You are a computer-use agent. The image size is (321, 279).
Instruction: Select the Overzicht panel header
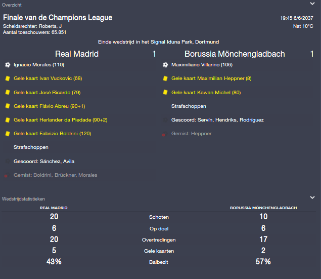coord(12,5)
